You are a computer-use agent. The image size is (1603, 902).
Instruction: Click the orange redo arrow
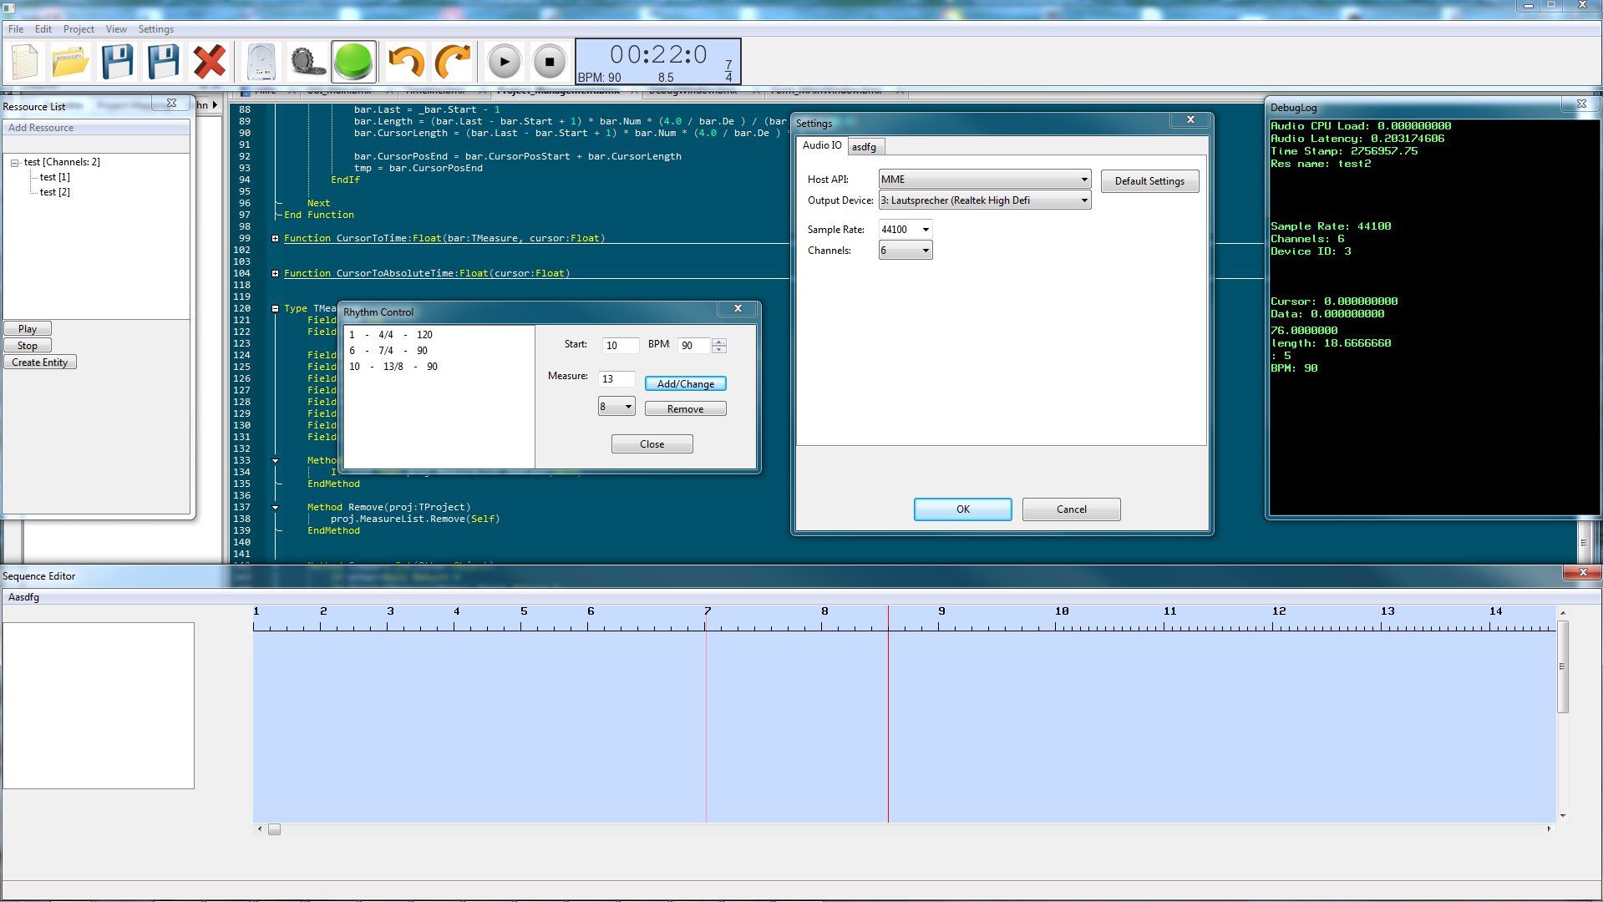point(454,62)
